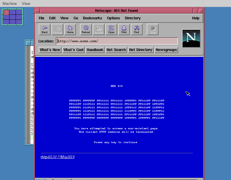
Task: Print the page with the Print button
Action: [124, 29]
